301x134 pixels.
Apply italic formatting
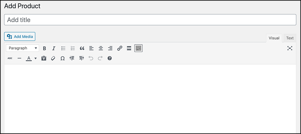click(x=54, y=48)
